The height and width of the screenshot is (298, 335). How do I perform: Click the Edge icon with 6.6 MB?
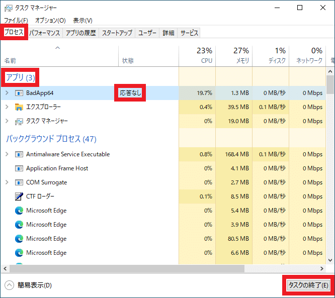[19, 253]
